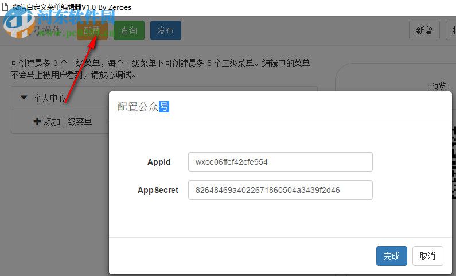
Task: Click 完成 to confirm configuration
Action: (x=391, y=256)
